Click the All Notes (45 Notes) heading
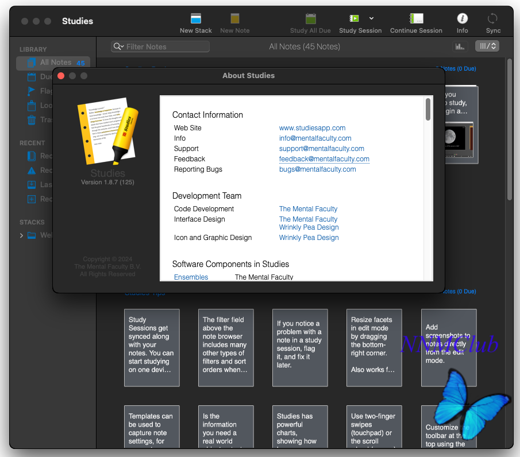Viewport: 520px width, 457px height. point(305,47)
